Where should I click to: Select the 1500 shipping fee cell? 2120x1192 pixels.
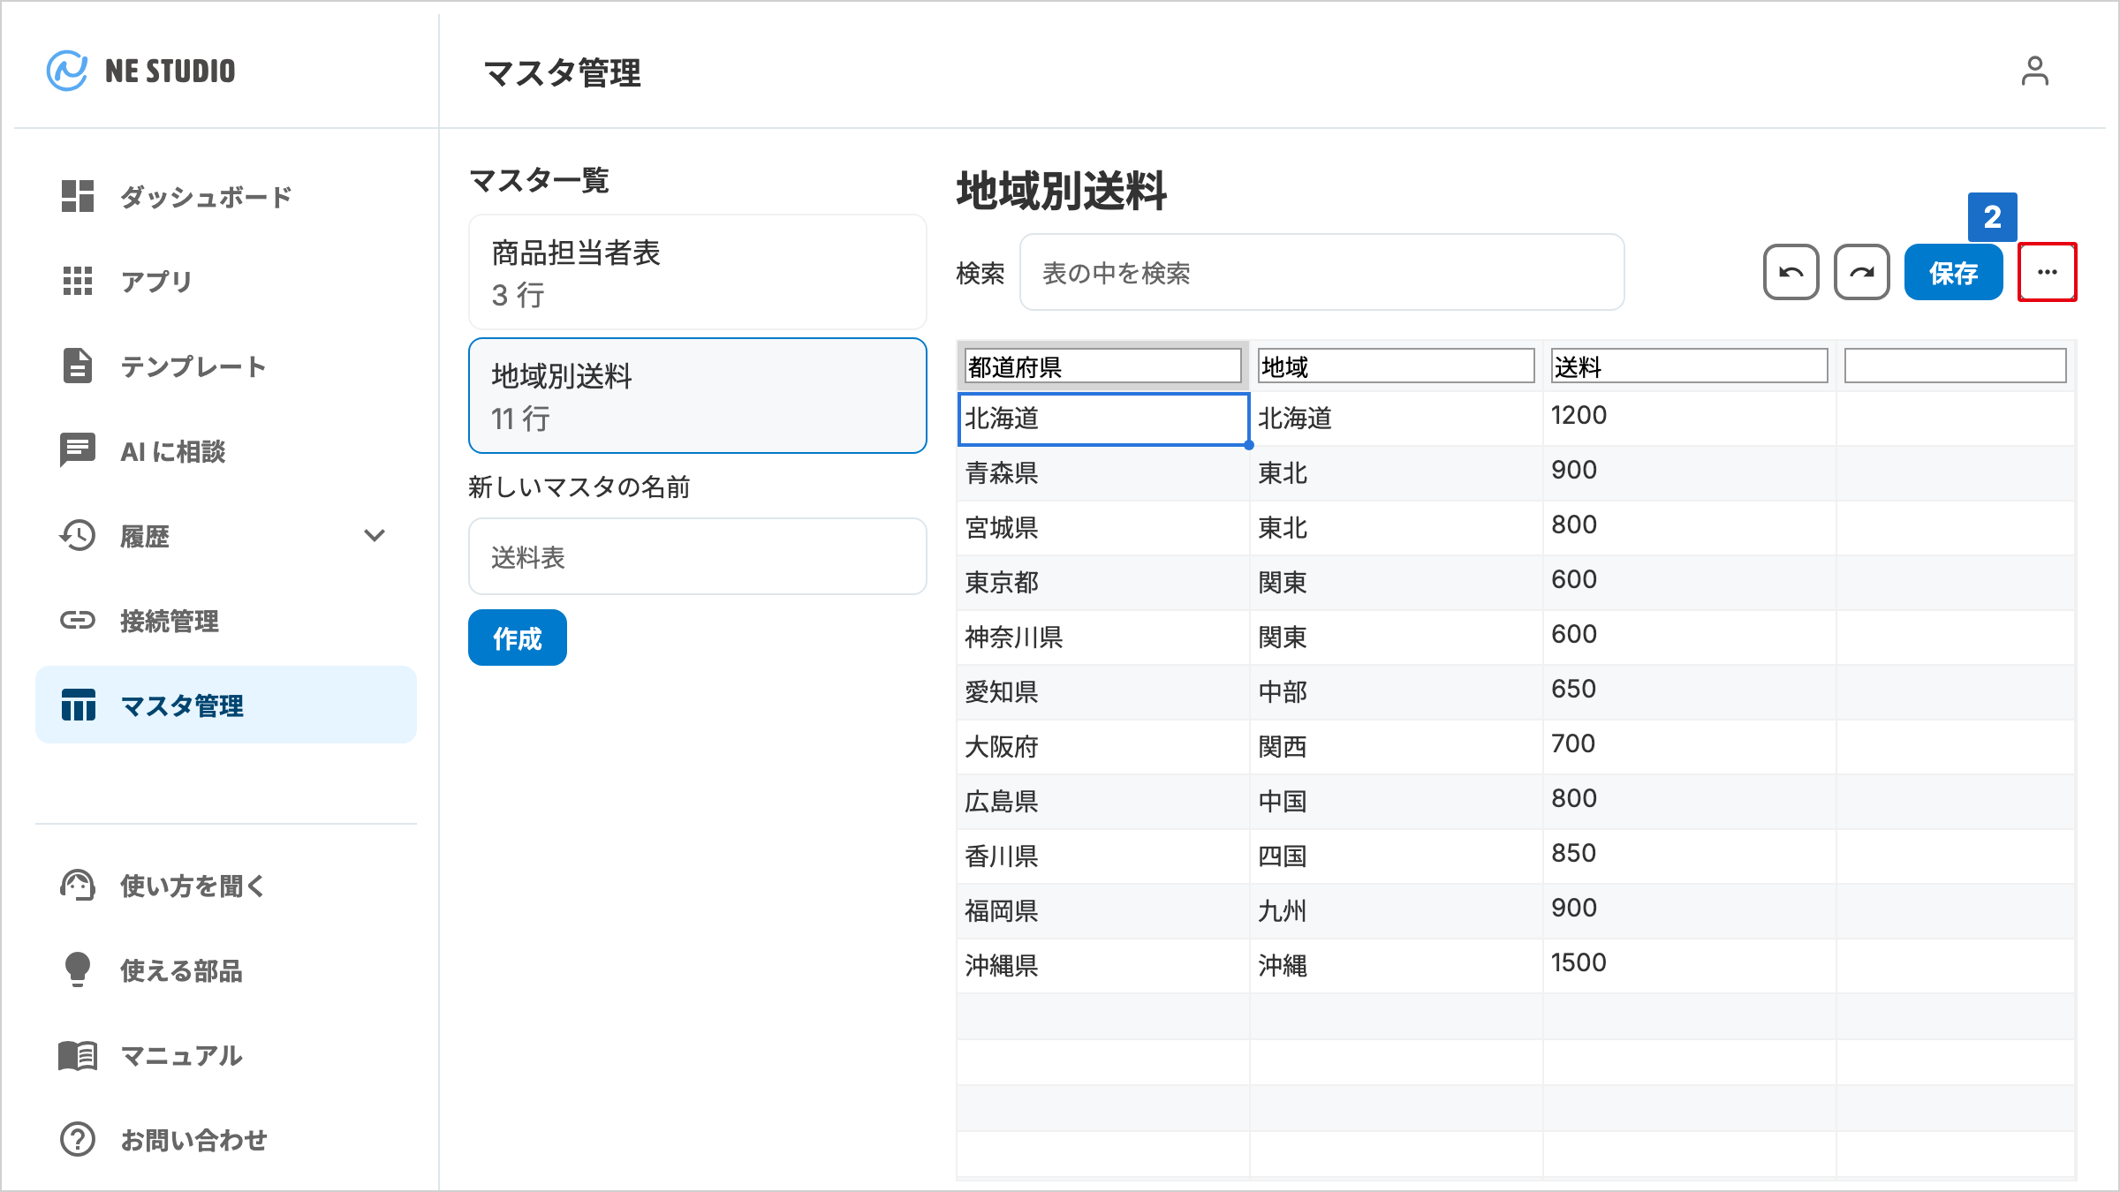(1690, 966)
